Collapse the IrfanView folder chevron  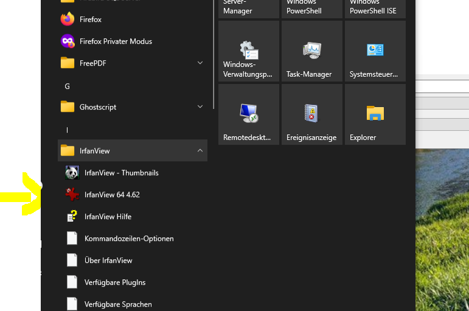coord(200,151)
